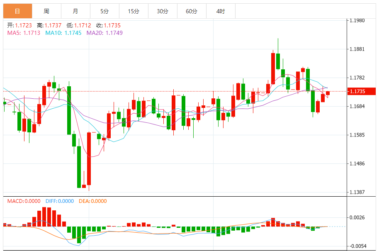Click the red current price tag 1.1735

click(361, 91)
